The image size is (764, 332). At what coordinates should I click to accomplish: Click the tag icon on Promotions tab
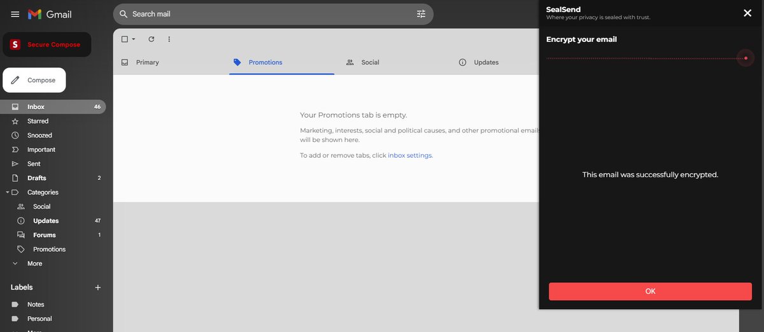[237, 62]
